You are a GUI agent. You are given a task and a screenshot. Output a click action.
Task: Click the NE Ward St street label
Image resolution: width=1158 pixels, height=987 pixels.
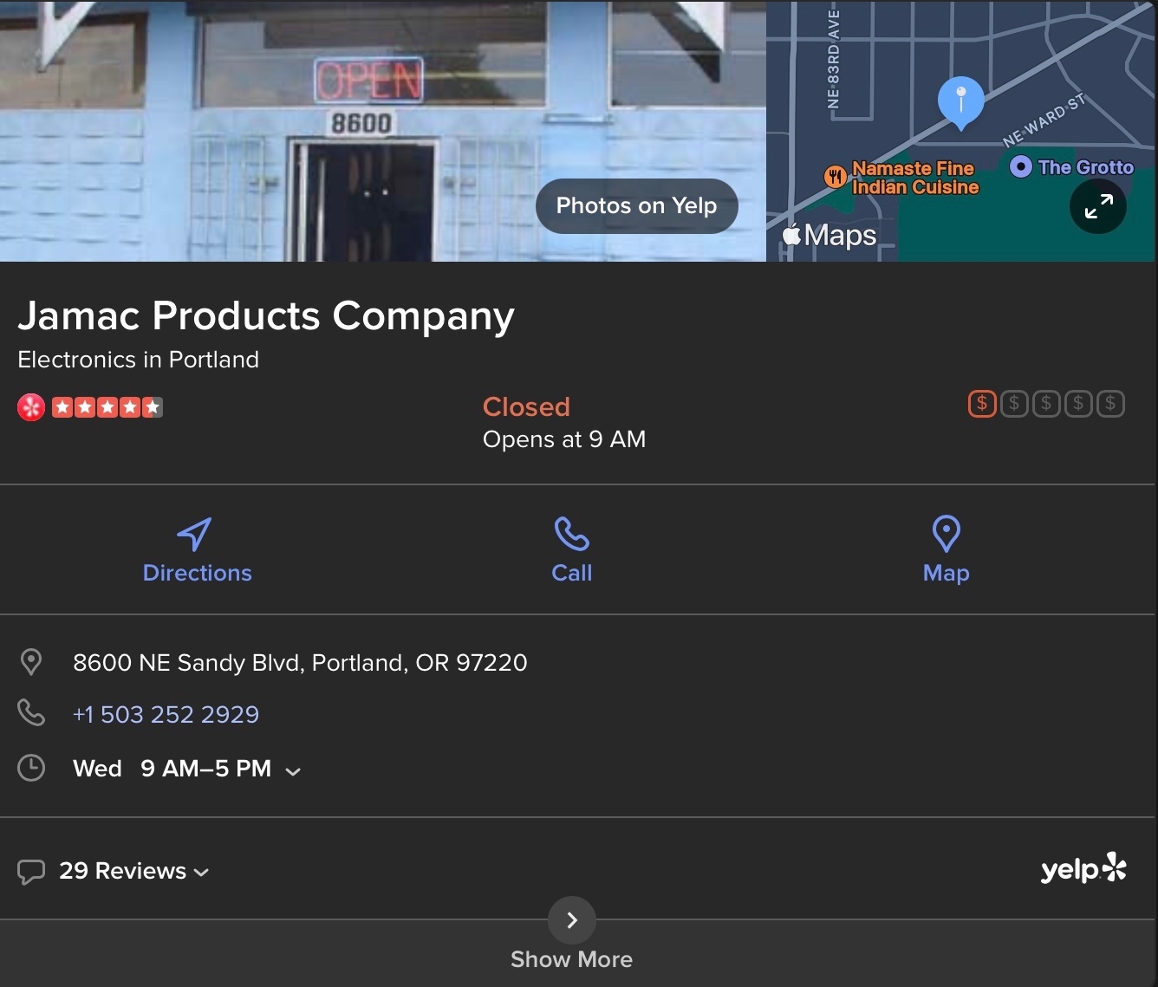(x=1044, y=120)
